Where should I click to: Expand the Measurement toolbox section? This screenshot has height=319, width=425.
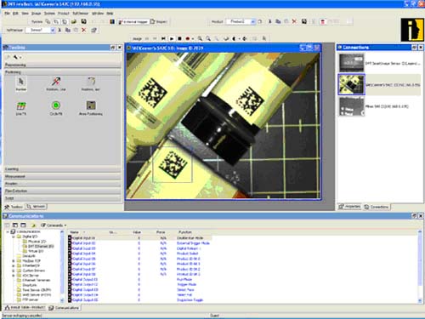[x=63, y=176]
